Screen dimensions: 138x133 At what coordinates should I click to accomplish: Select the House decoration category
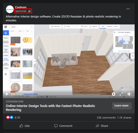click(6, 59)
